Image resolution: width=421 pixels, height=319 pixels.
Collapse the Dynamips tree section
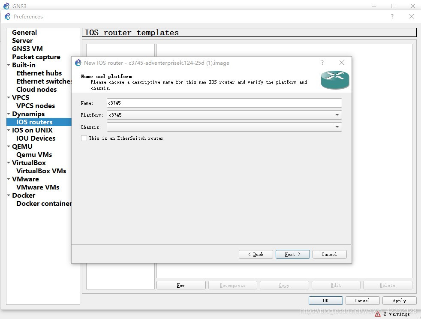coord(9,114)
